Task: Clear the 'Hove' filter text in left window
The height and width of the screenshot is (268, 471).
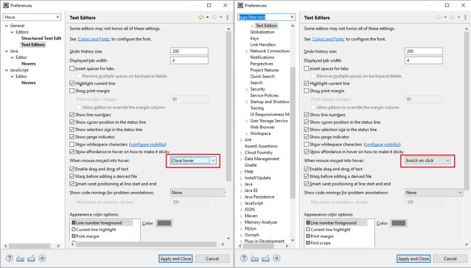Action: (x=58, y=17)
